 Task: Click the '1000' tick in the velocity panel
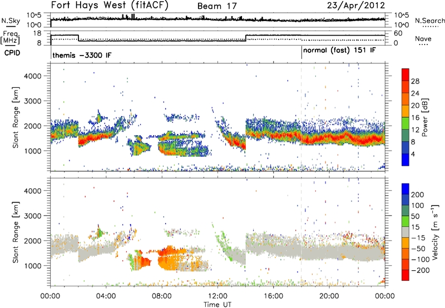tap(32, 265)
